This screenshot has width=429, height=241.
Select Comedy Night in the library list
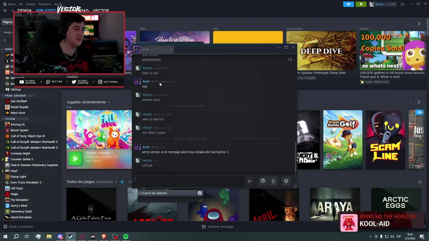(20, 153)
